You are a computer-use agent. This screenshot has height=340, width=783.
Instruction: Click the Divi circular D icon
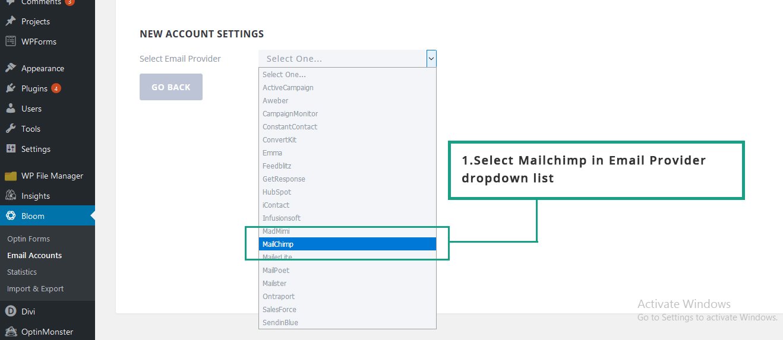pyautogui.click(x=10, y=311)
